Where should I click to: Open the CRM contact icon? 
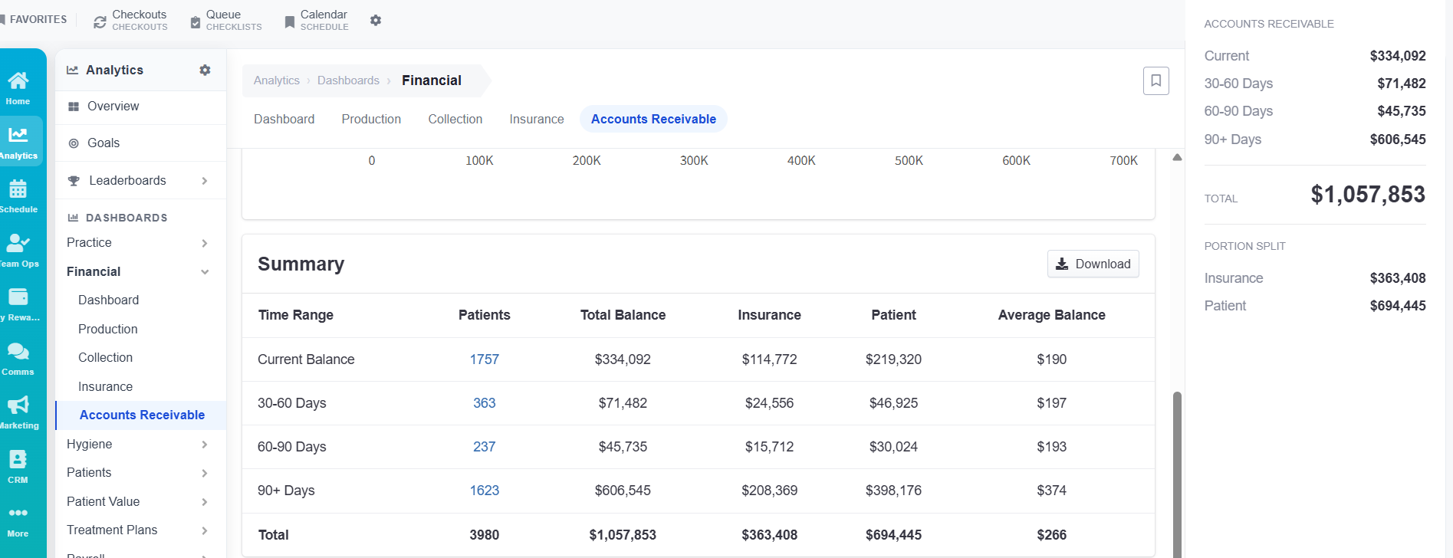click(x=18, y=466)
